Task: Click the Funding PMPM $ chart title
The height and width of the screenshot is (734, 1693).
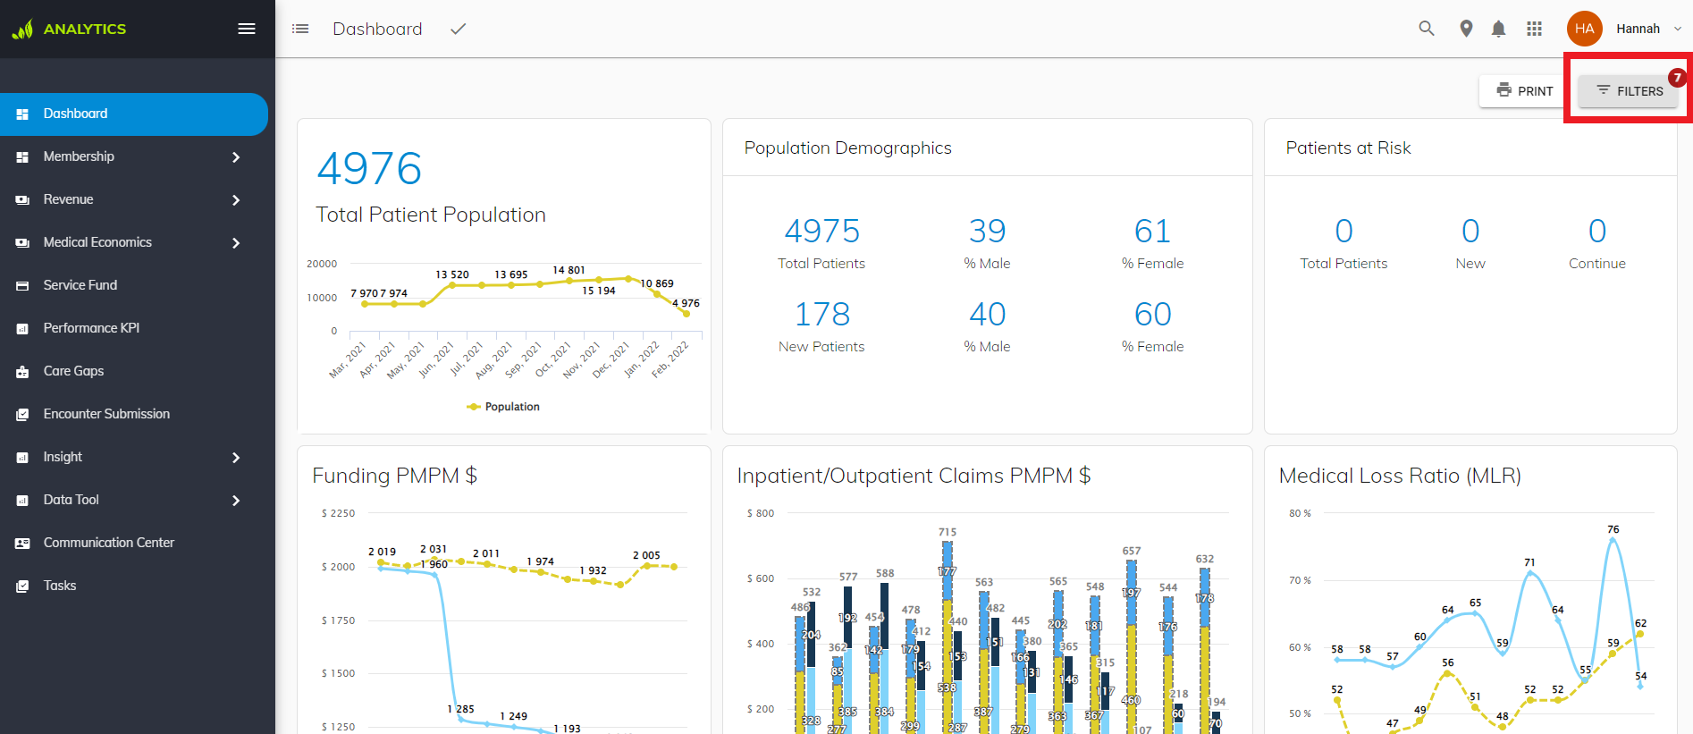Action: click(394, 476)
